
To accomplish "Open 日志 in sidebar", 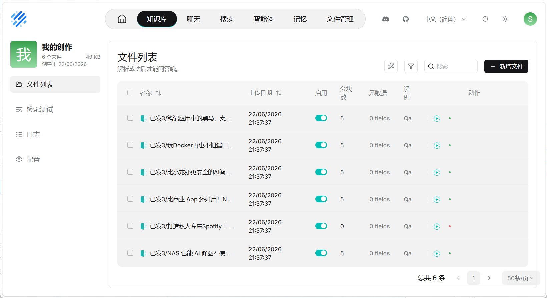I will pyautogui.click(x=55, y=134).
